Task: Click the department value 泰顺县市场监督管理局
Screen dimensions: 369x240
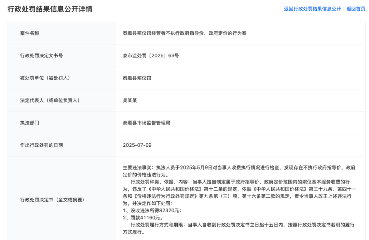Action: pyautogui.click(x=147, y=123)
